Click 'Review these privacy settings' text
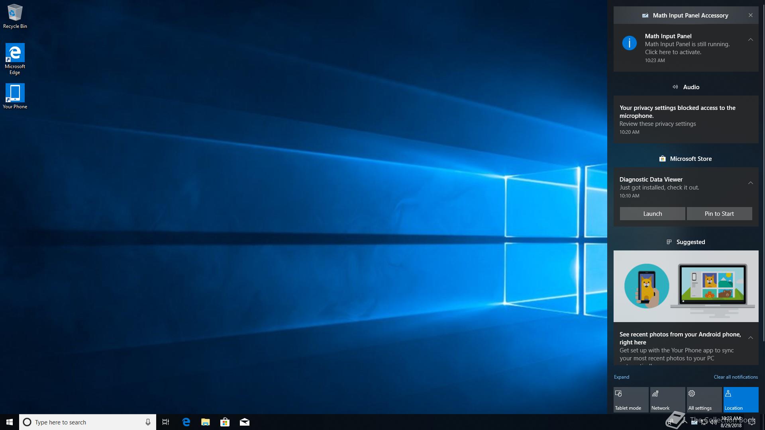 coord(658,124)
